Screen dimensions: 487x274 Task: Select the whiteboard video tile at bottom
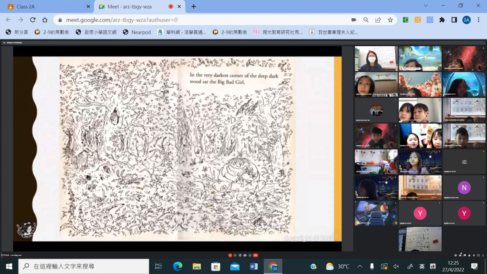[420, 239]
